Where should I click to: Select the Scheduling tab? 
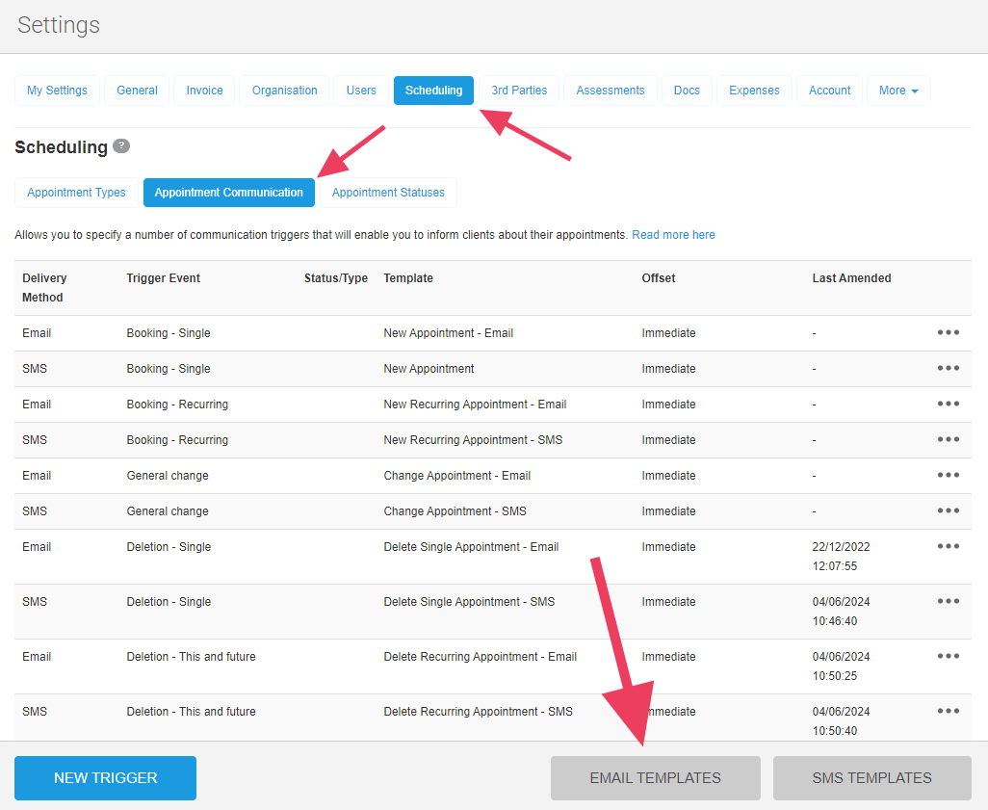point(433,91)
